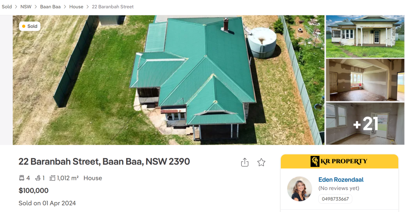Viewport: 405px width, 212px height.
Task: Share this listing via share icon
Action: [244, 162]
